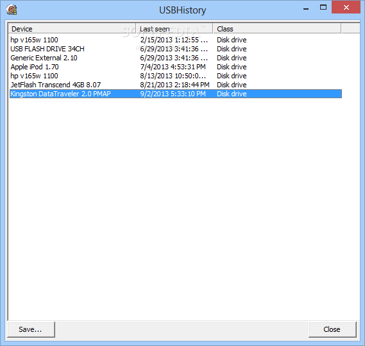Sort by the Device column header
Screen dimensions: 365x346
click(x=72, y=29)
